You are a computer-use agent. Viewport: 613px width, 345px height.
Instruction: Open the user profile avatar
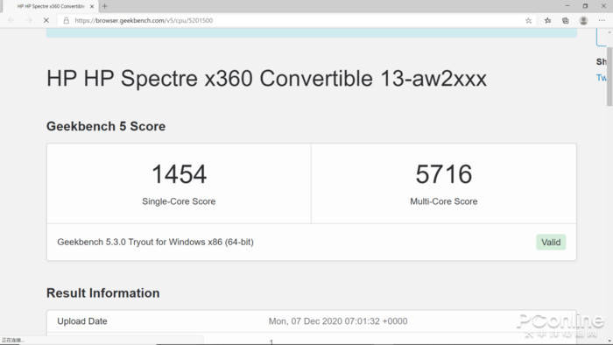[x=584, y=21]
